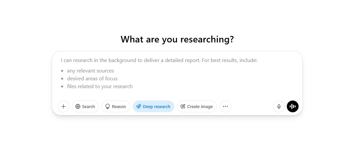Click the paintbrush icon on Create image

point(183,106)
